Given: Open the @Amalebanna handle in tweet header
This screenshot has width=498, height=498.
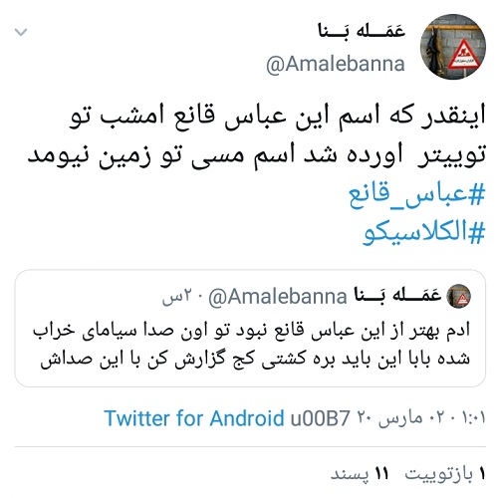Looking at the screenshot, I should click(336, 64).
